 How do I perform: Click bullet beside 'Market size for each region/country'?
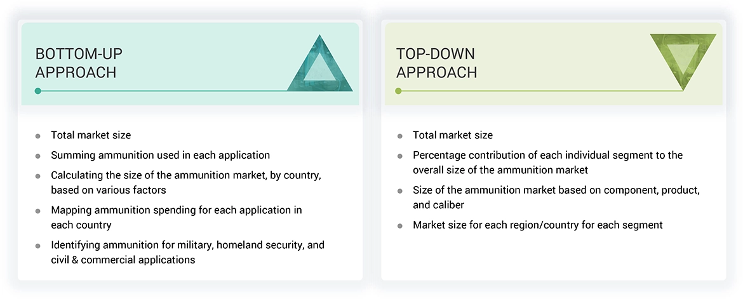pyautogui.click(x=399, y=225)
